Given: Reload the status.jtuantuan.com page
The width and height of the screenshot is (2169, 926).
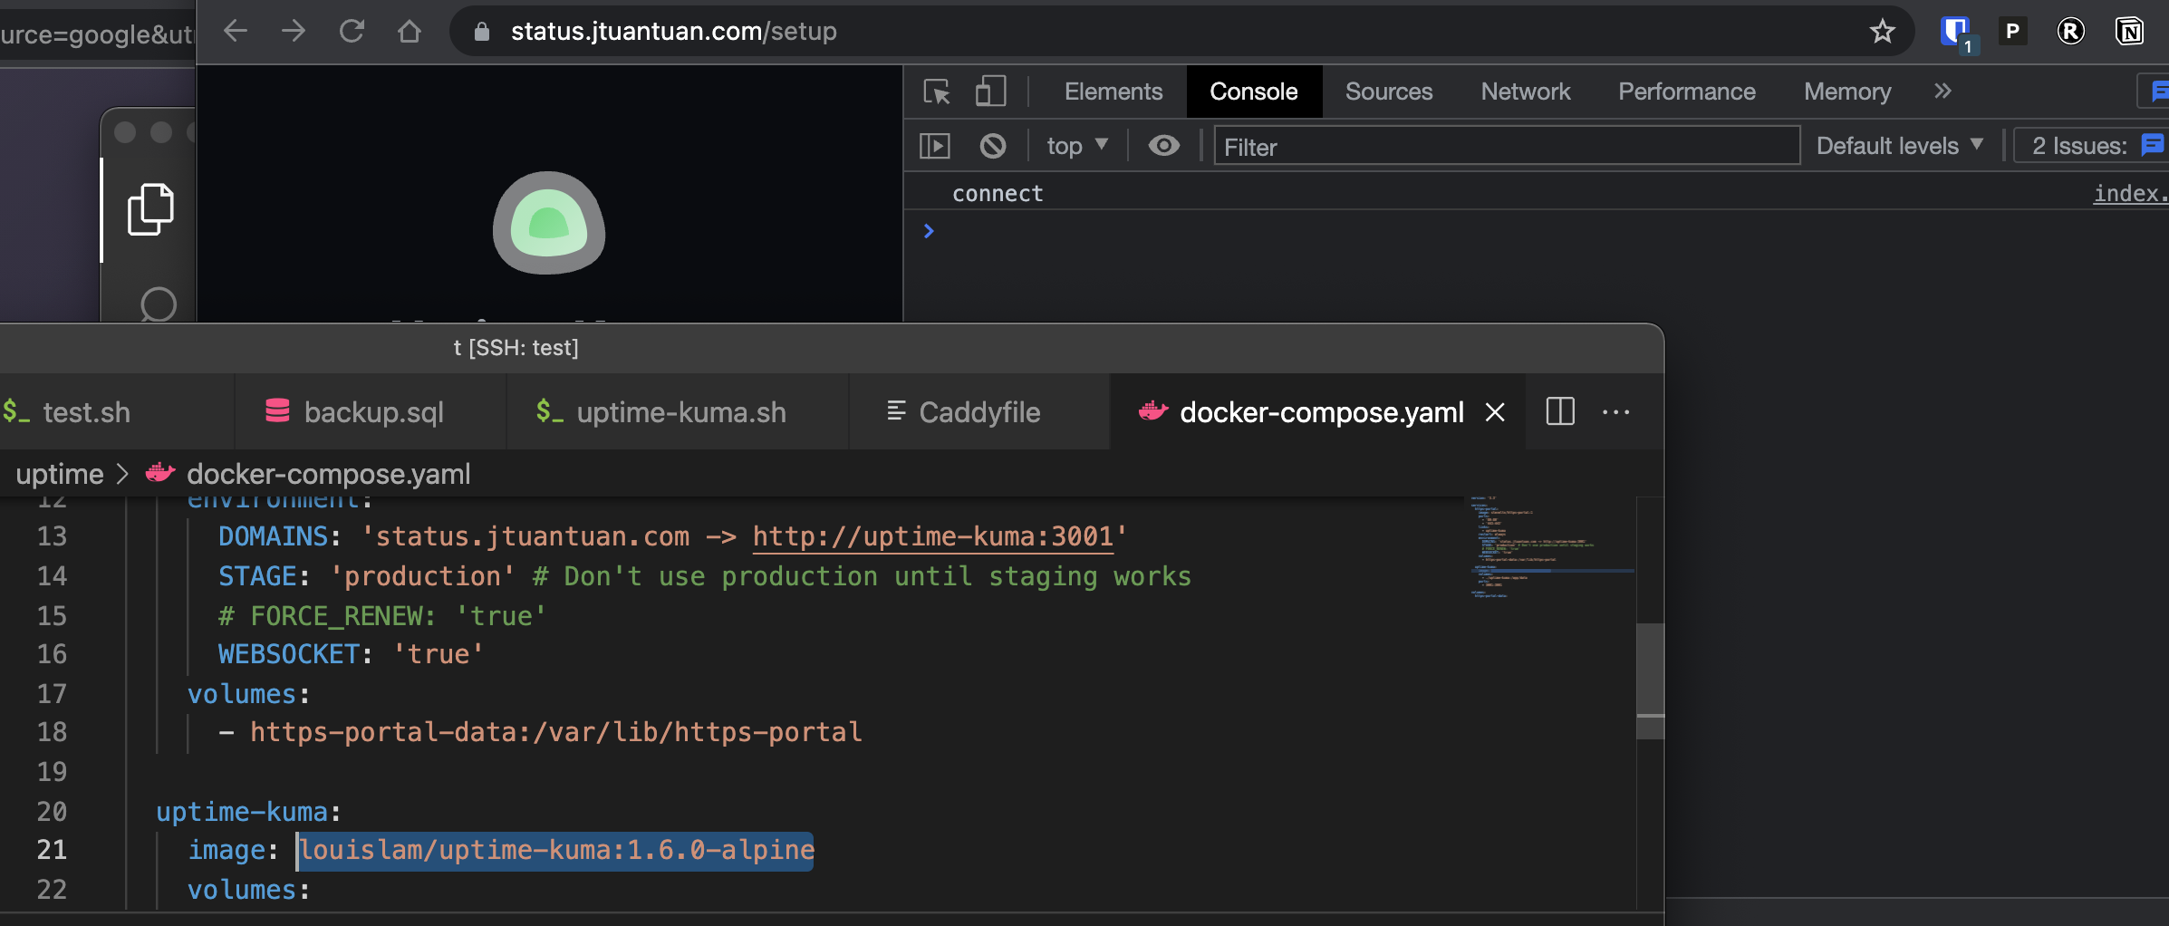Looking at the screenshot, I should click(x=352, y=31).
